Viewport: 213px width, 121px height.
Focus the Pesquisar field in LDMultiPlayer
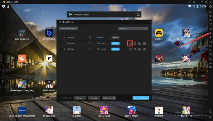pyautogui.click(x=133, y=28)
